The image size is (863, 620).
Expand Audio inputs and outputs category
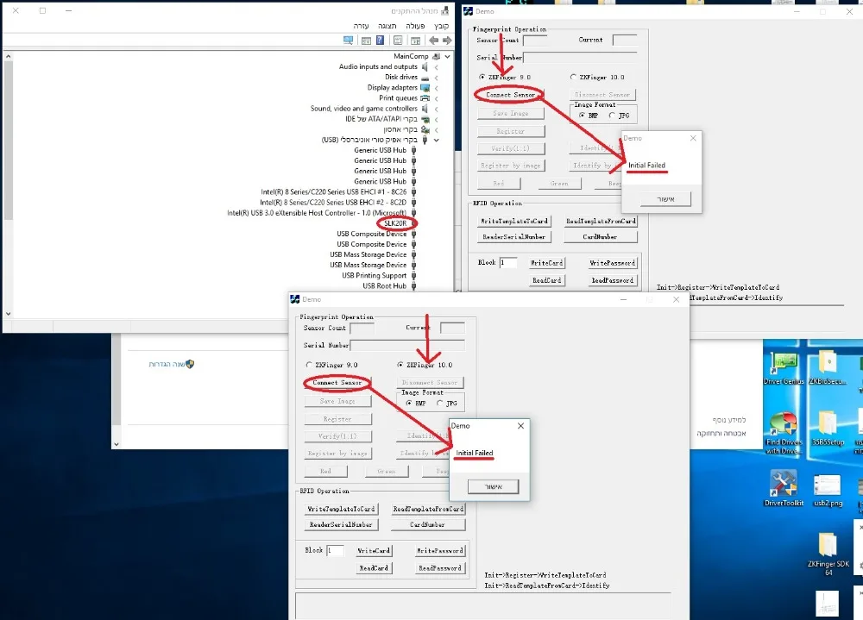pyautogui.click(x=437, y=67)
